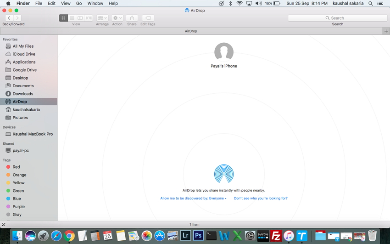Click into the Search field
This screenshot has height=244, width=390.
click(337, 18)
